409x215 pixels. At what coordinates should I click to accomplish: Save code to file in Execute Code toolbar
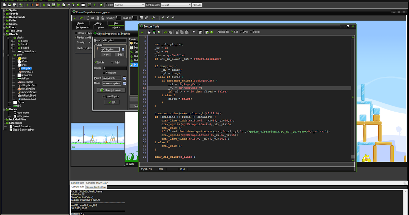click(x=154, y=32)
